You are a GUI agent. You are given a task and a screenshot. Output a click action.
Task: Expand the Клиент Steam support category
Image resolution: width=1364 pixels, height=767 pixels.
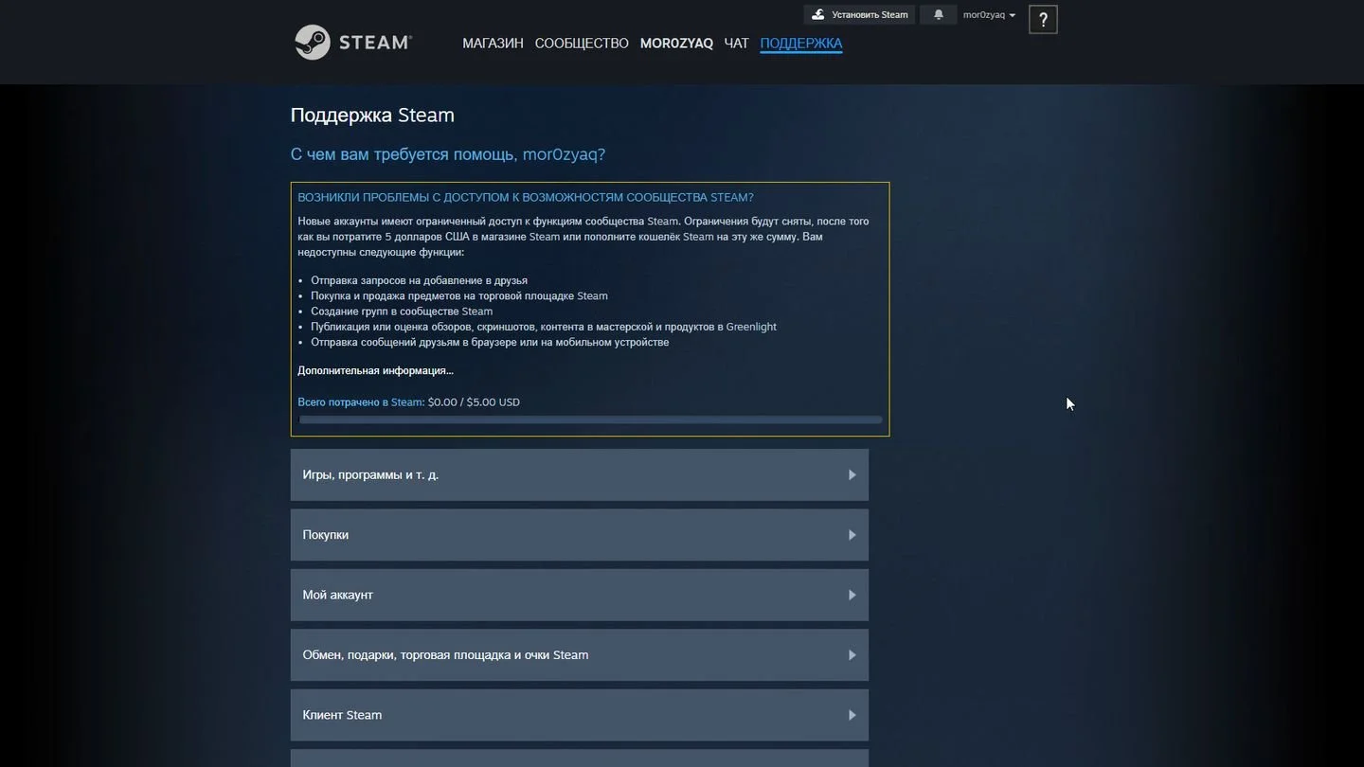coord(580,715)
